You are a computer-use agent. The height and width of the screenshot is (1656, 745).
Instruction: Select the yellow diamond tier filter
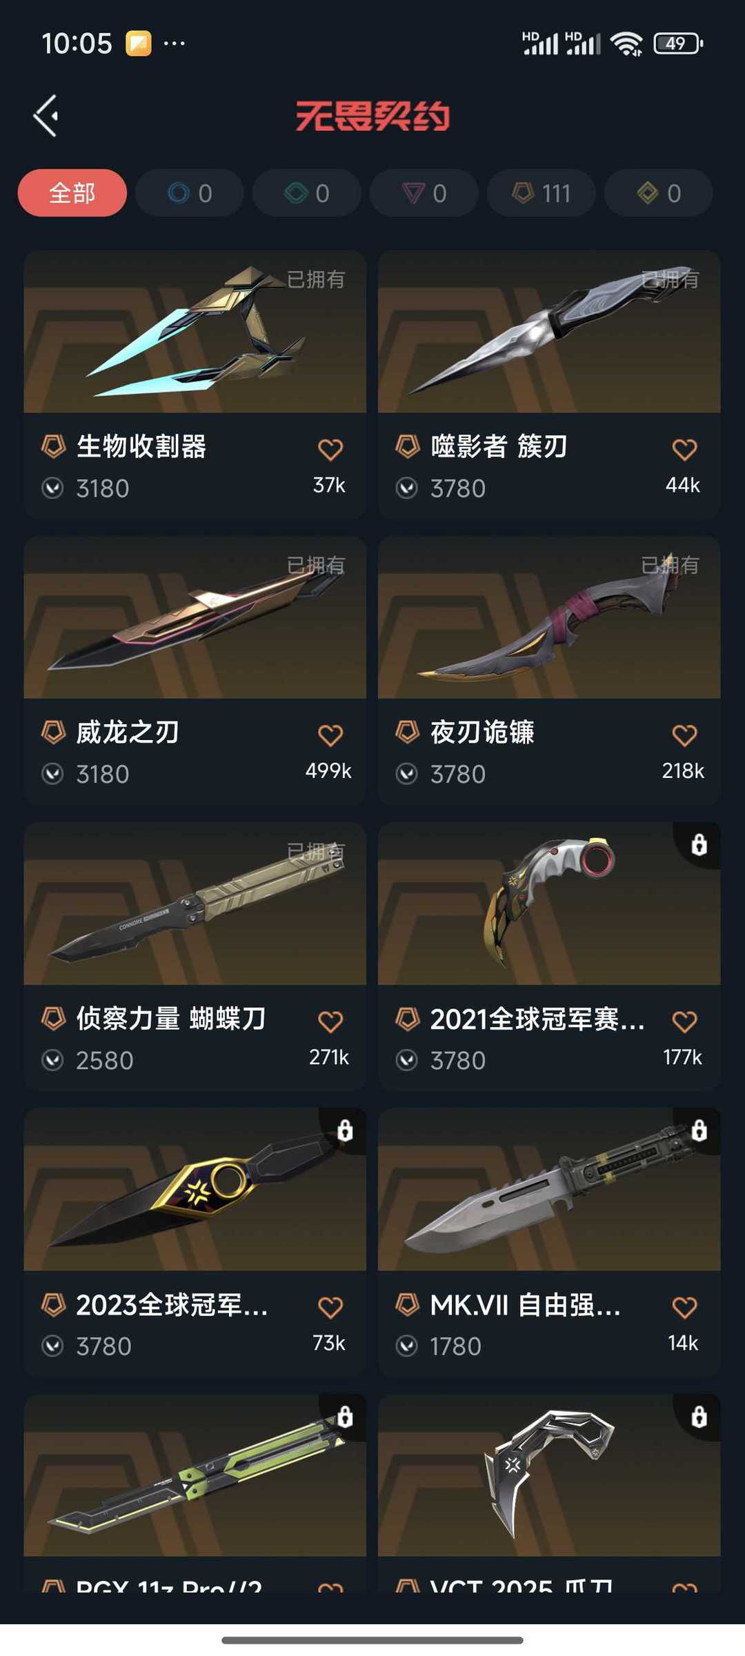[659, 193]
